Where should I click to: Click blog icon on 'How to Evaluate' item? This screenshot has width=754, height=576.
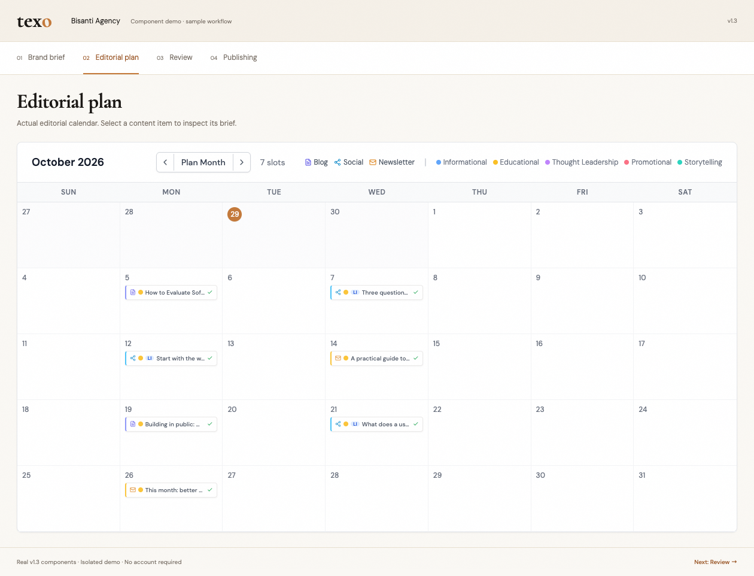(x=133, y=292)
